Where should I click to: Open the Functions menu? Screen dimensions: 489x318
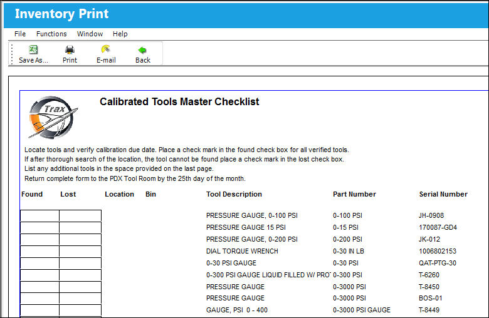pos(51,34)
